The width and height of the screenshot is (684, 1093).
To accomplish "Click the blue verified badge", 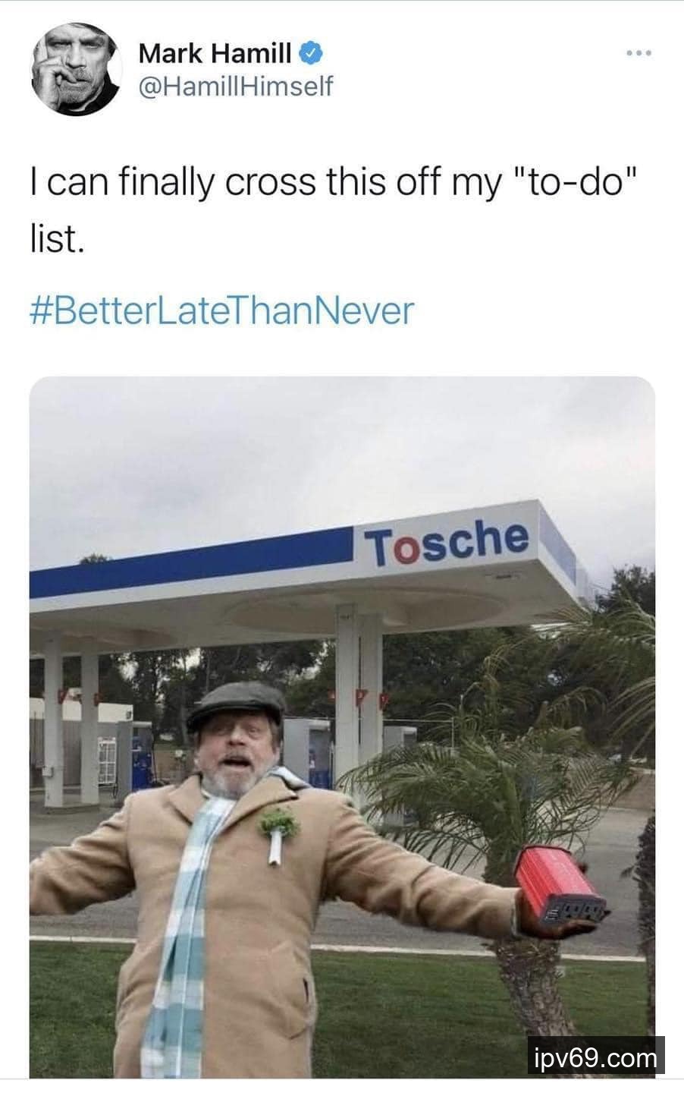I will tap(312, 53).
